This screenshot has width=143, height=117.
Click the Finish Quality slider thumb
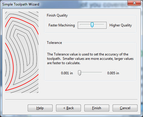(92, 25)
